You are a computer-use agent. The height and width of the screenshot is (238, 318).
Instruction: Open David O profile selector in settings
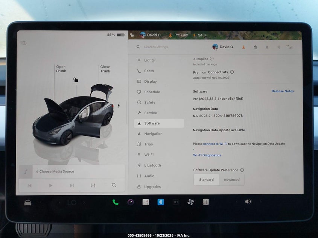click(223, 47)
